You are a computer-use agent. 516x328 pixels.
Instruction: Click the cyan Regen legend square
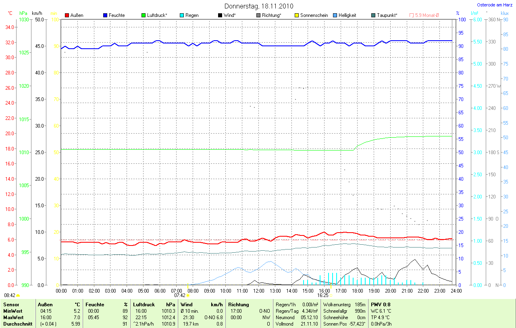[x=182, y=15]
